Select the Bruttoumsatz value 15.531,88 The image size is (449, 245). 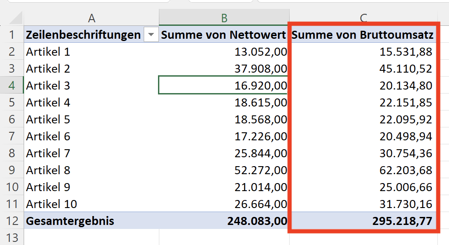(363, 52)
